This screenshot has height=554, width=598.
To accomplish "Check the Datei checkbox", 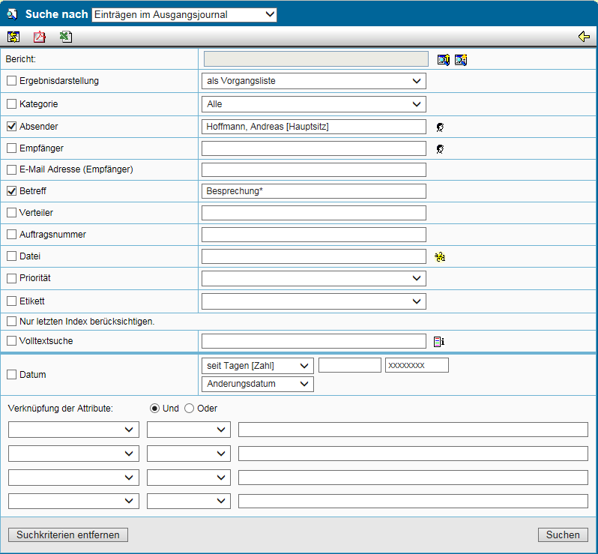I will coord(12,256).
